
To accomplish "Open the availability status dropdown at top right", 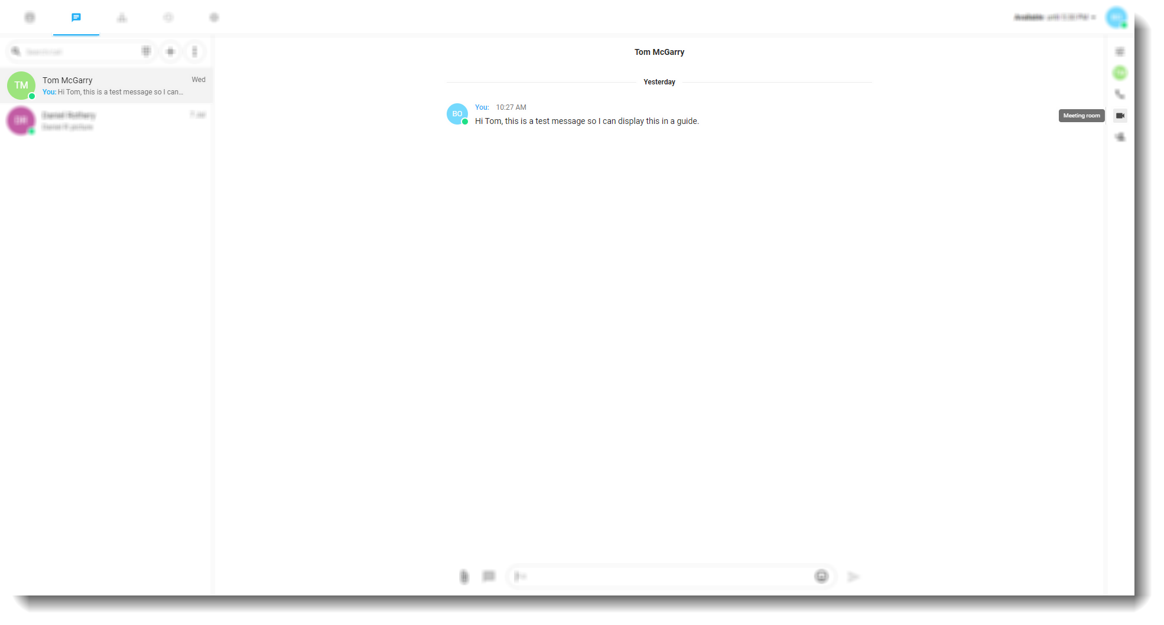I will [1055, 17].
